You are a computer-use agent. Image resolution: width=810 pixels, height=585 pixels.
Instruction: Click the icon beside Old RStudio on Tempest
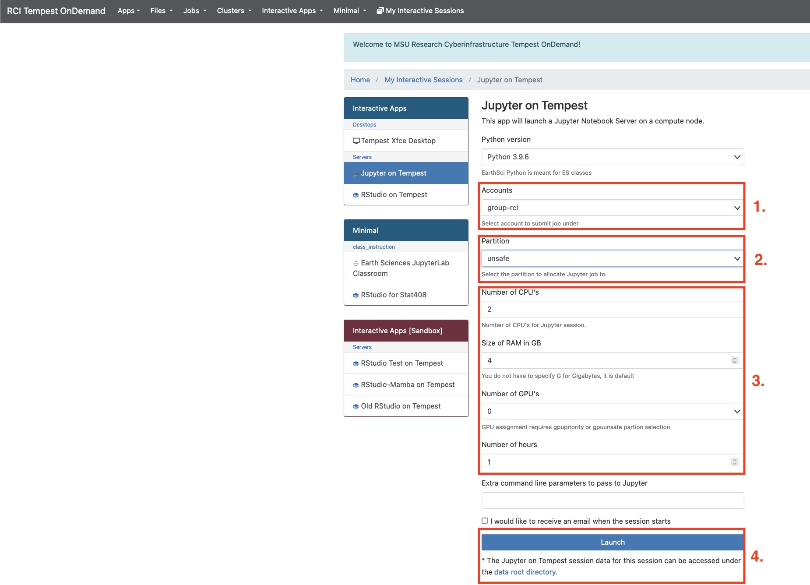point(356,406)
